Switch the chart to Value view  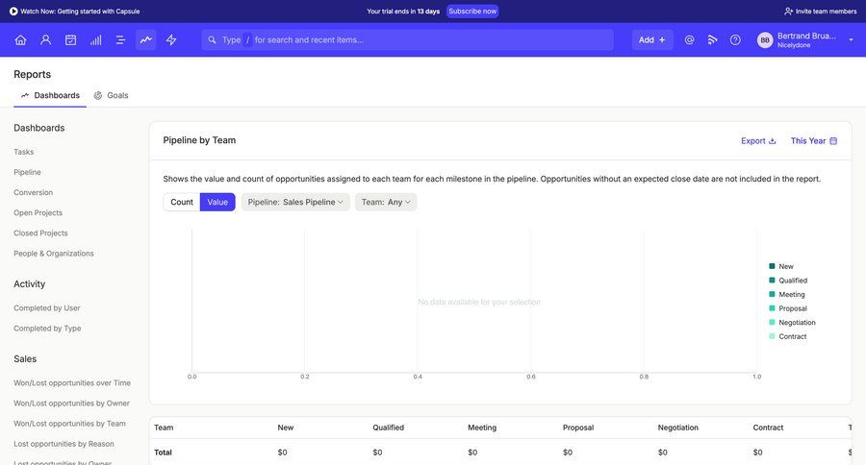tap(217, 202)
